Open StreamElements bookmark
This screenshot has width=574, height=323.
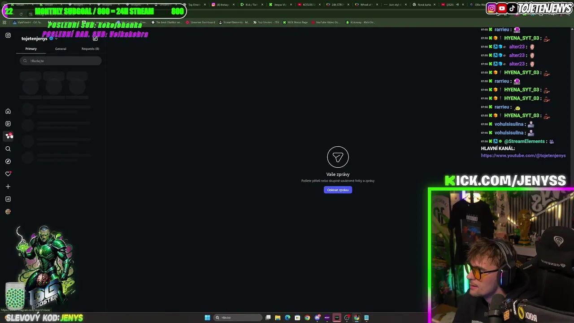[233, 22]
